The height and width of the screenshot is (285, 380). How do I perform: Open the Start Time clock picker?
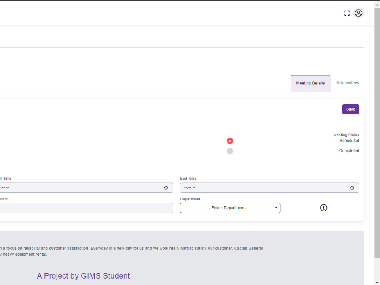[166, 188]
